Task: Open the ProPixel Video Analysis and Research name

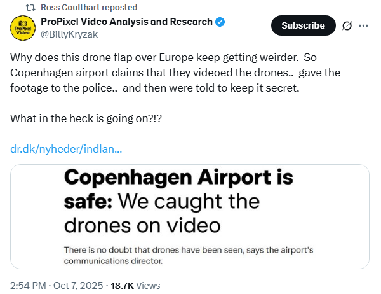Action: [126, 22]
